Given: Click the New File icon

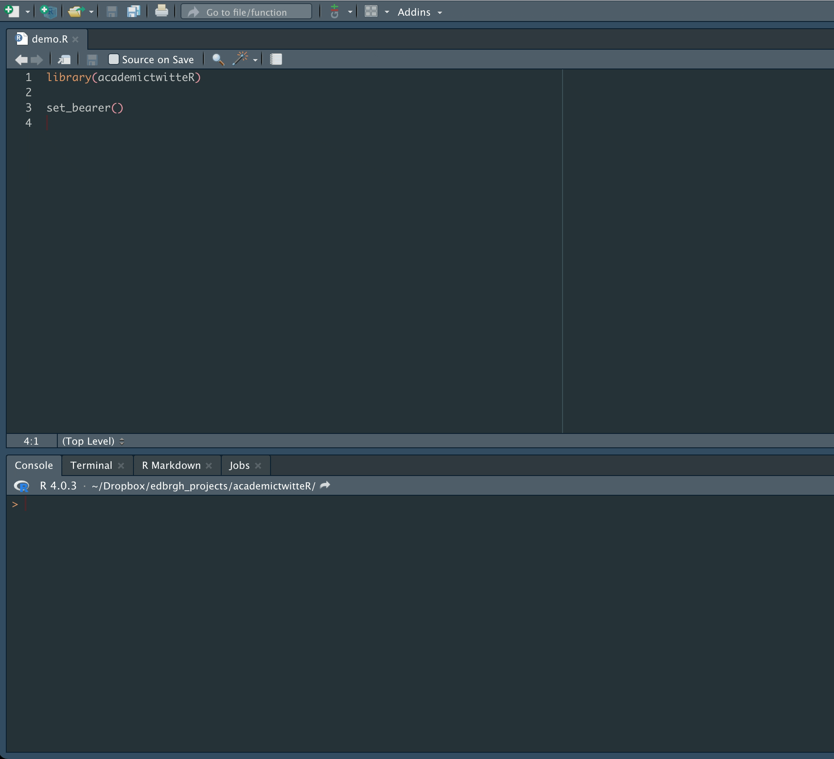Looking at the screenshot, I should click(x=12, y=12).
